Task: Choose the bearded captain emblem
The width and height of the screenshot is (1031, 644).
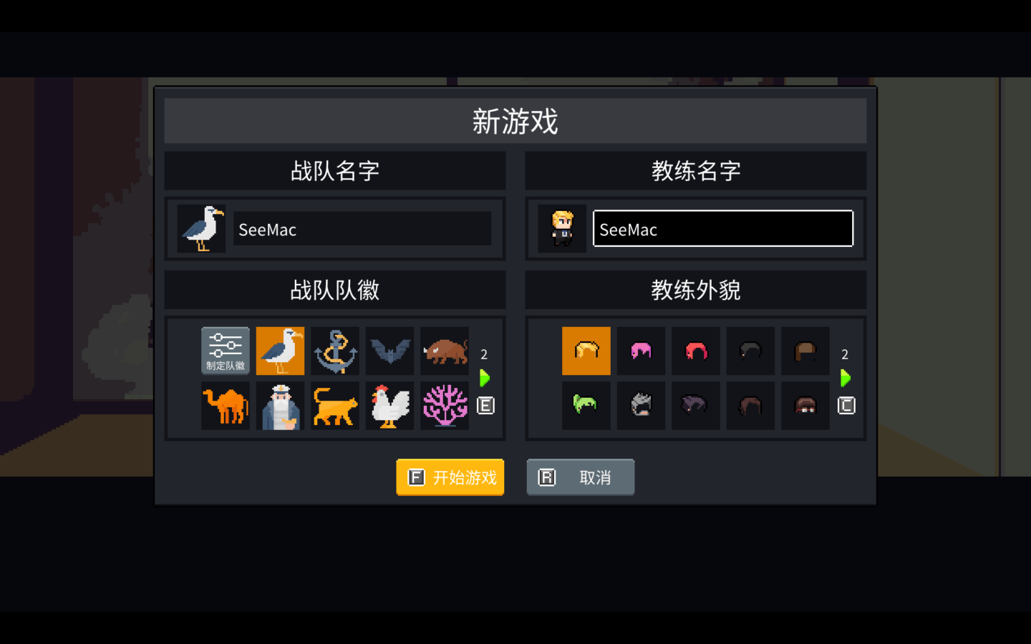Action: coord(280,406)
